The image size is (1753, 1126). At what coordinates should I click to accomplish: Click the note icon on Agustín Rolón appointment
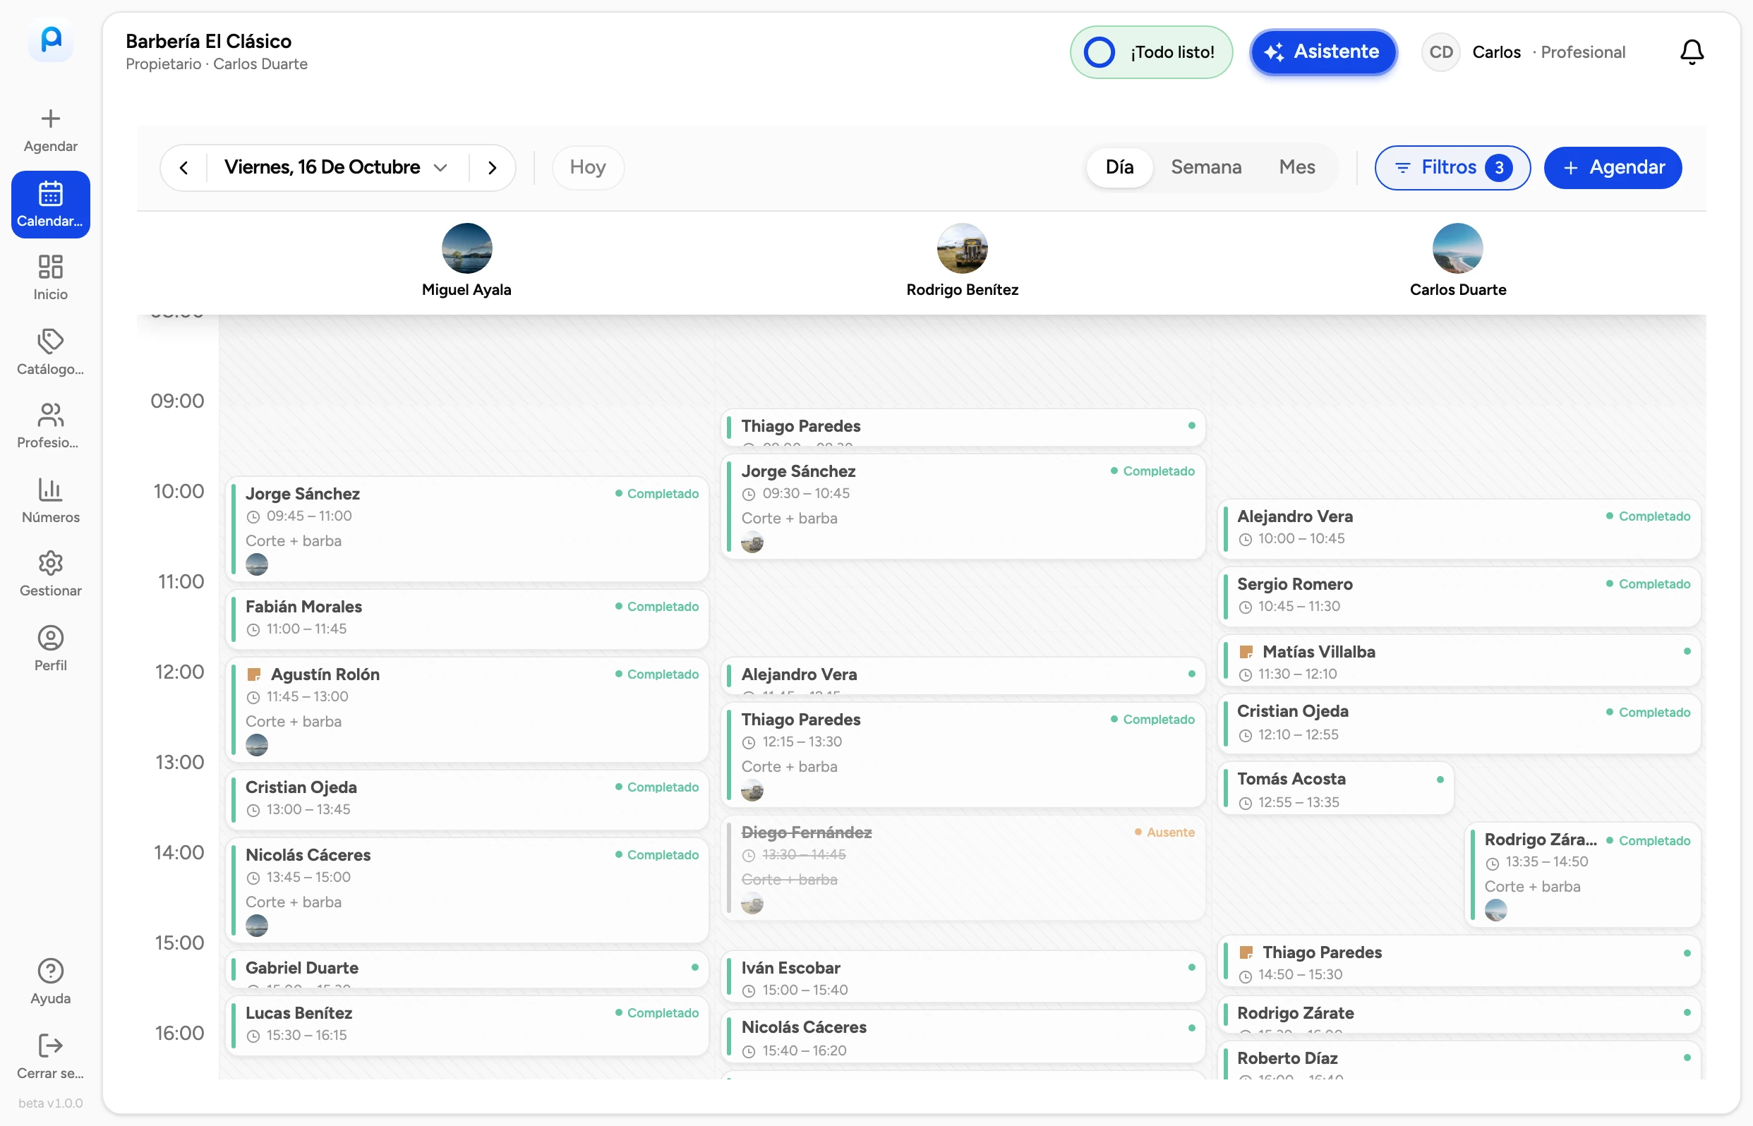click(254, 674)
